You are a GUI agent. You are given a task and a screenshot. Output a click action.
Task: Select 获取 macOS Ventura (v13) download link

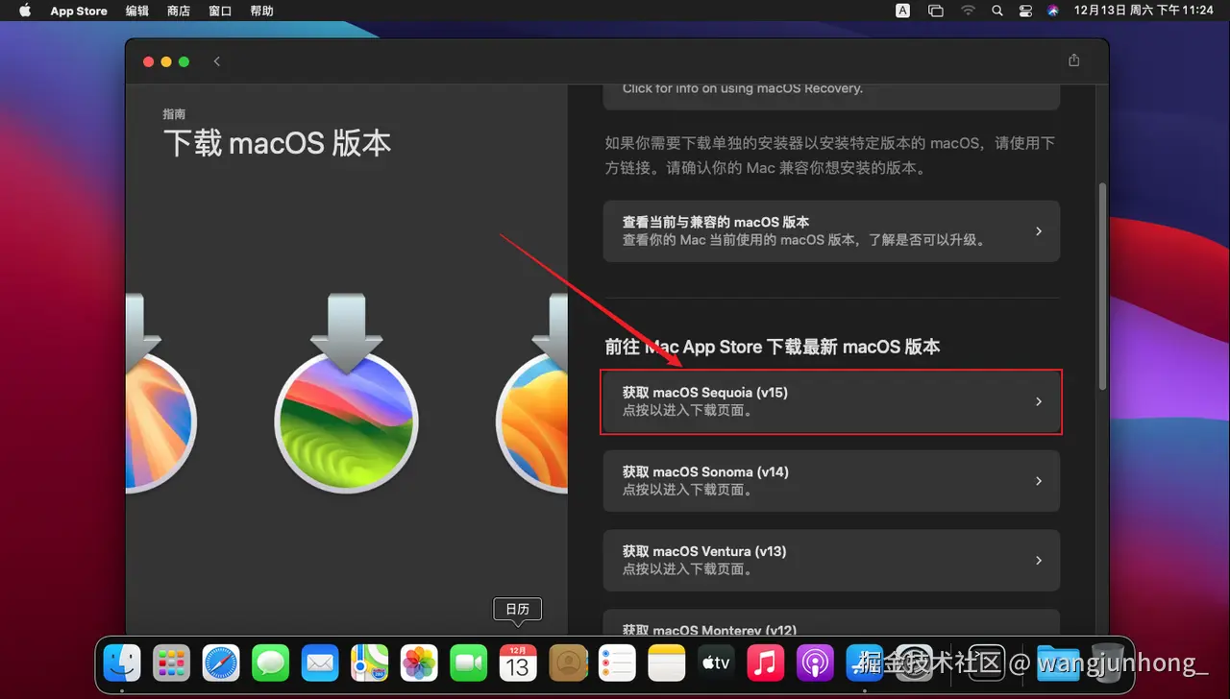click(x=831, y=560)
